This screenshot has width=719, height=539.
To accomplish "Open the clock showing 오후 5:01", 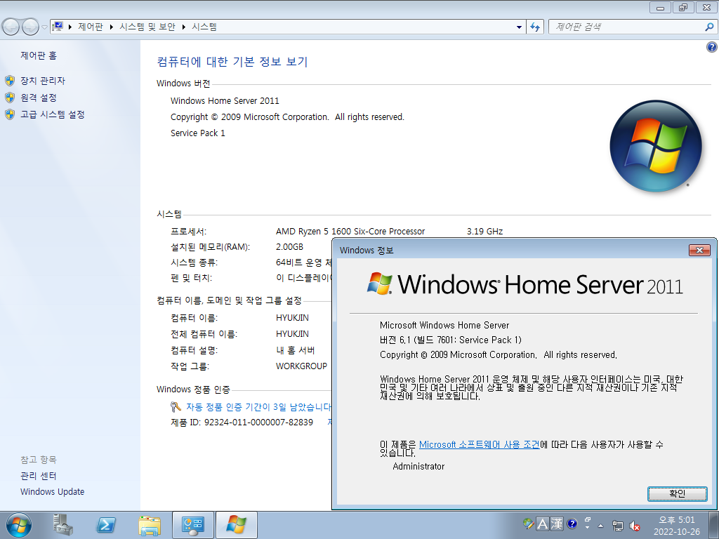I will click(x=677, y=526).
